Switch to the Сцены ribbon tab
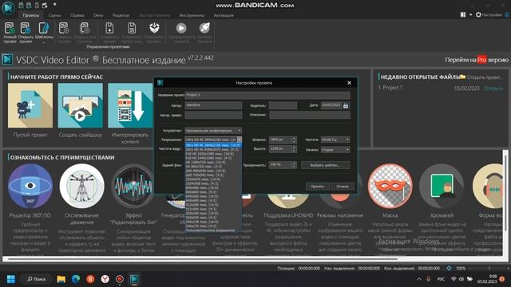This screenshot has height=287, width=511. pyautogui.click(x=54, y=15)
